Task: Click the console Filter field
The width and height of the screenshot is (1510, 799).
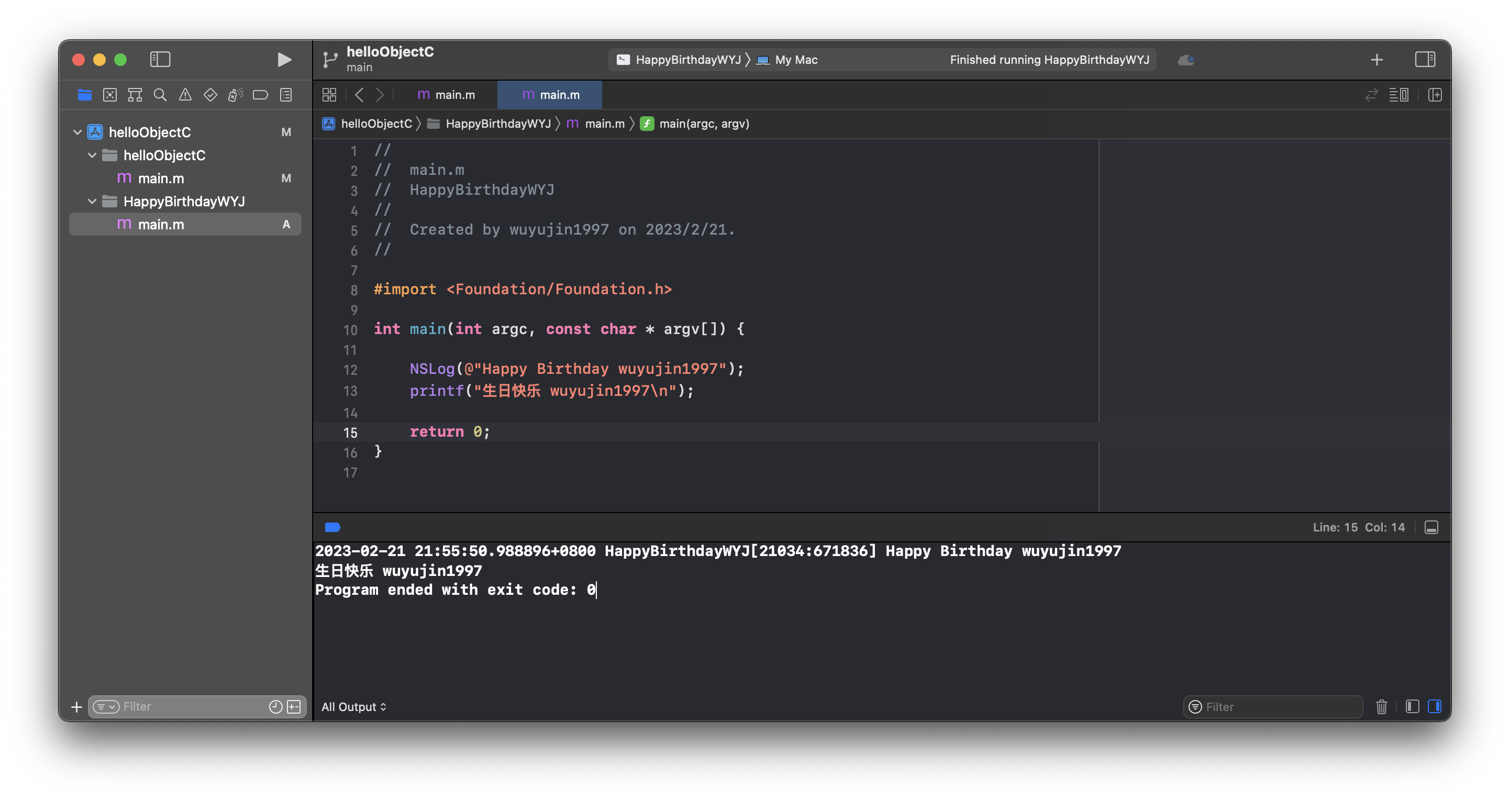Action: [1273, 706]
